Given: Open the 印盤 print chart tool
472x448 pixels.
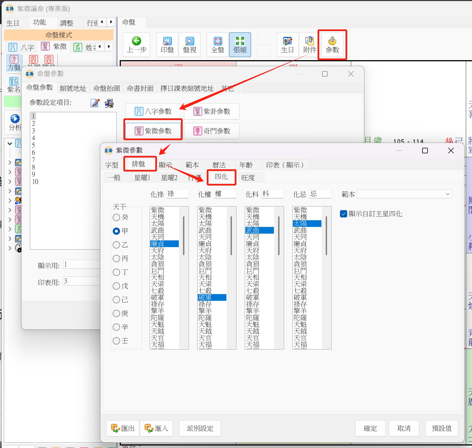Looking at the screenshot, I should pos(167,45).
